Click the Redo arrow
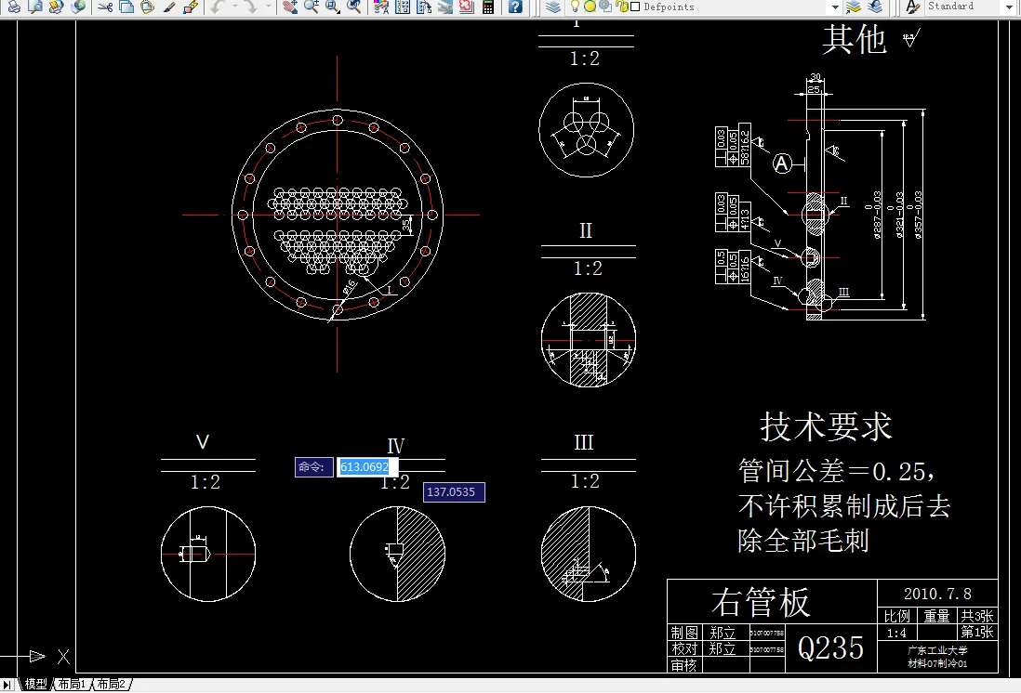 coord(251,7)
